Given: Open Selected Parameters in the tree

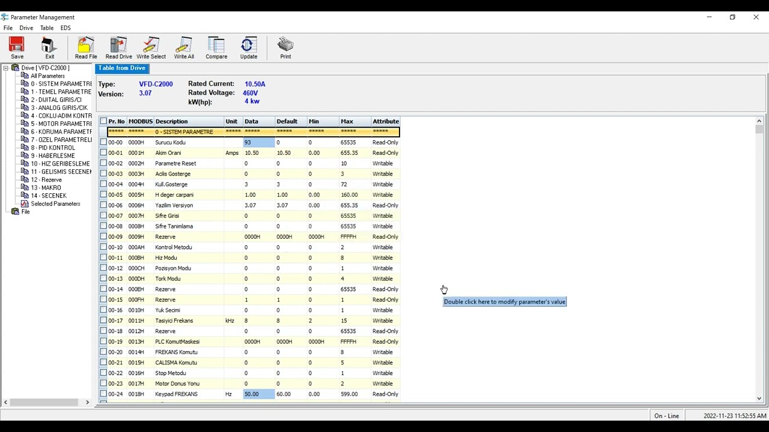Looking at the screenshot, I should point(55,204).
